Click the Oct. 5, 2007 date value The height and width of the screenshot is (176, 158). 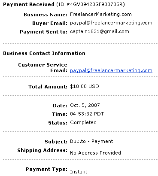(x=85, y=105)
